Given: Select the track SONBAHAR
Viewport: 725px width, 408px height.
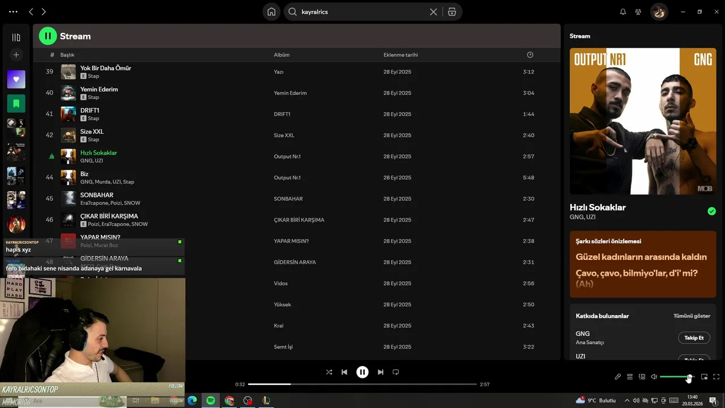Looking at the screenshot, I should pyautogui.click(x=97, y=195).
